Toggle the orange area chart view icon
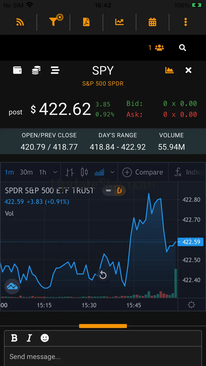This screenshot has height=366, width=206. [169, 70]
